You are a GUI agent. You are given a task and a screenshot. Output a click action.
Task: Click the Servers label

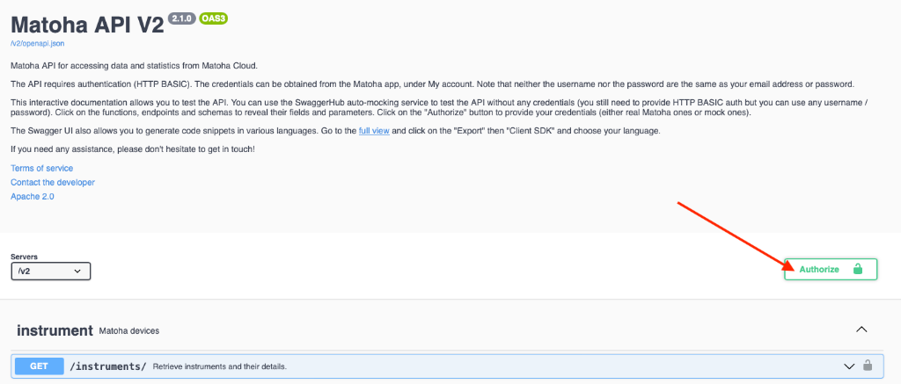point(24,257)
